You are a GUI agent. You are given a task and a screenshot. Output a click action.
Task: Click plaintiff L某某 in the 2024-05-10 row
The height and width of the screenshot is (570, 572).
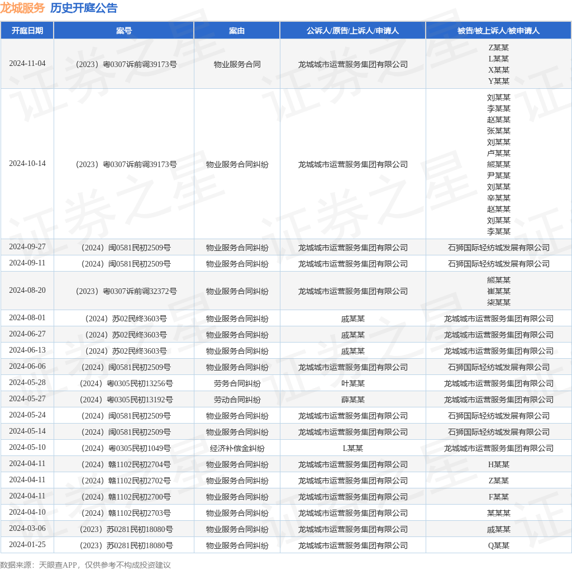353,448
